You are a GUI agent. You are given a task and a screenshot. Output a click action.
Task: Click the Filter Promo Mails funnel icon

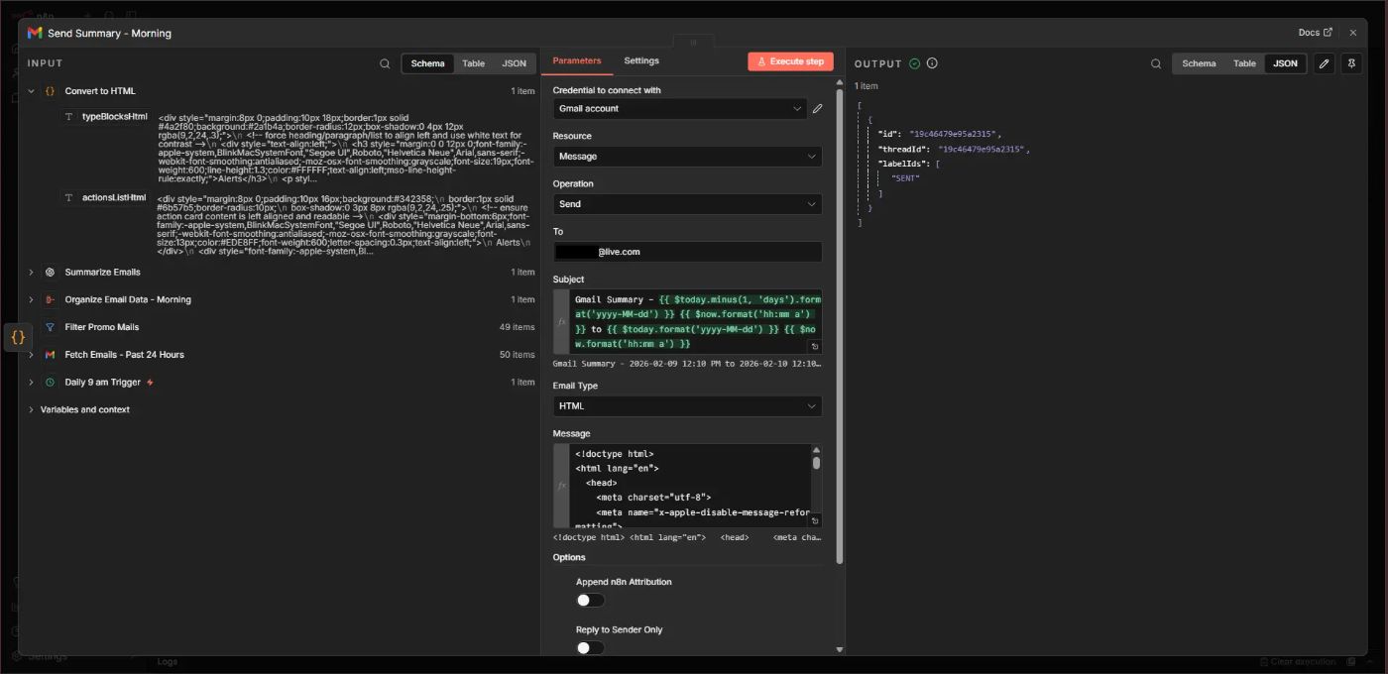click(x=50, y=327)
